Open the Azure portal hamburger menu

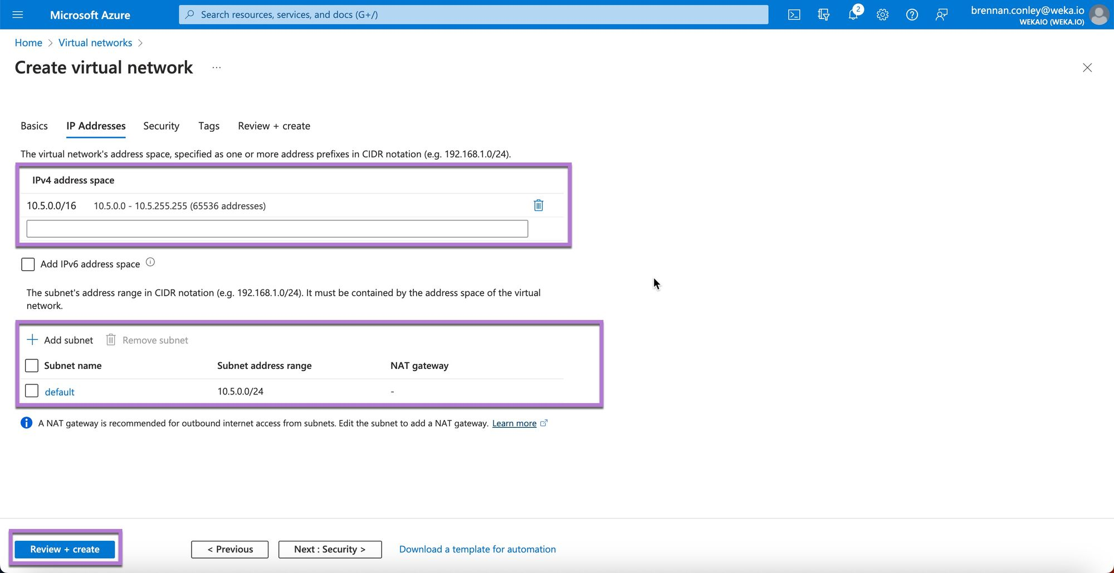pos(18,14)
